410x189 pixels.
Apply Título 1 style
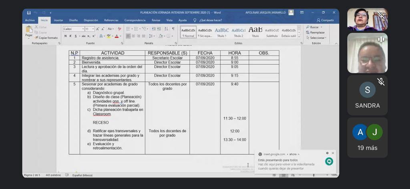[222, 32]
